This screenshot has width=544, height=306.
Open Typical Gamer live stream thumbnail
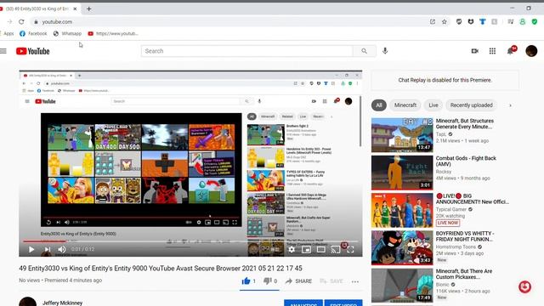click(x=402, y=210)
